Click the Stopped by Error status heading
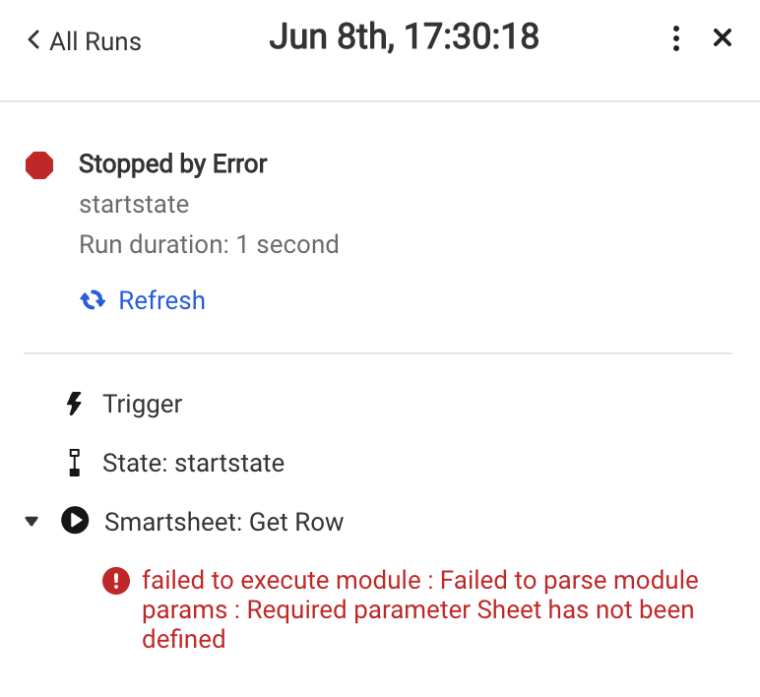 172,163
